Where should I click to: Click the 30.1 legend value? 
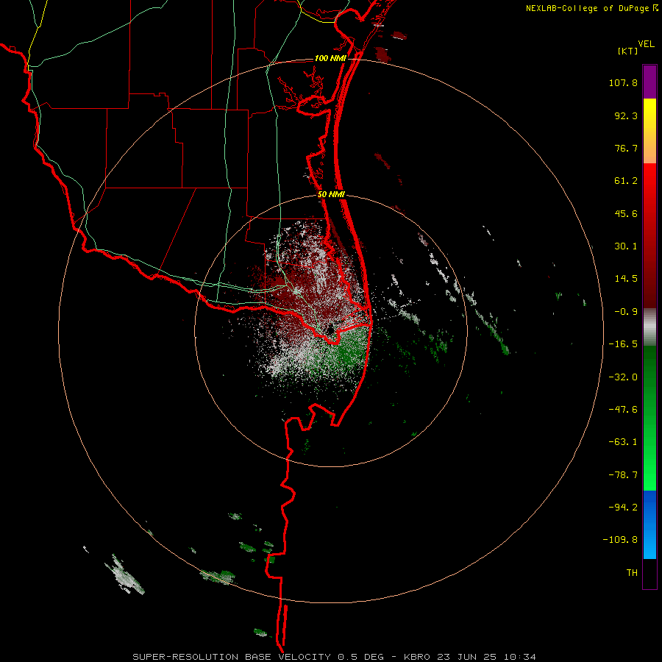click(626, 246)
